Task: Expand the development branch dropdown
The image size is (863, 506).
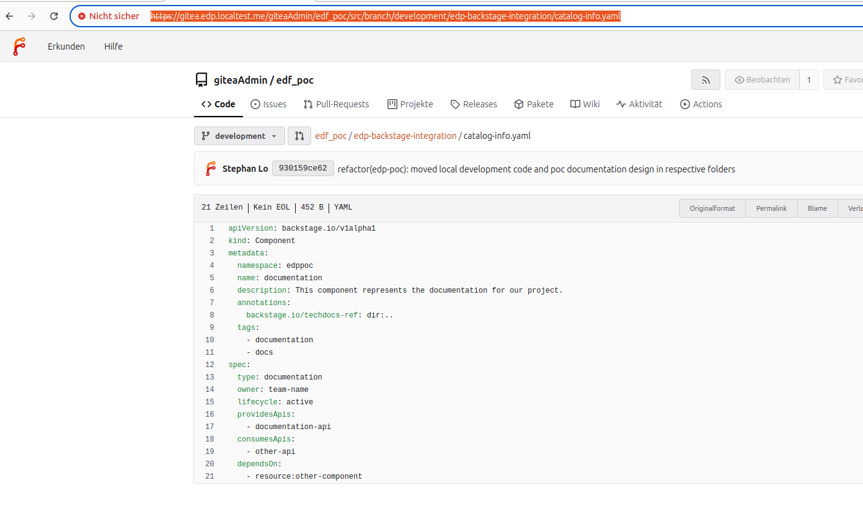Action: (239, 136)
